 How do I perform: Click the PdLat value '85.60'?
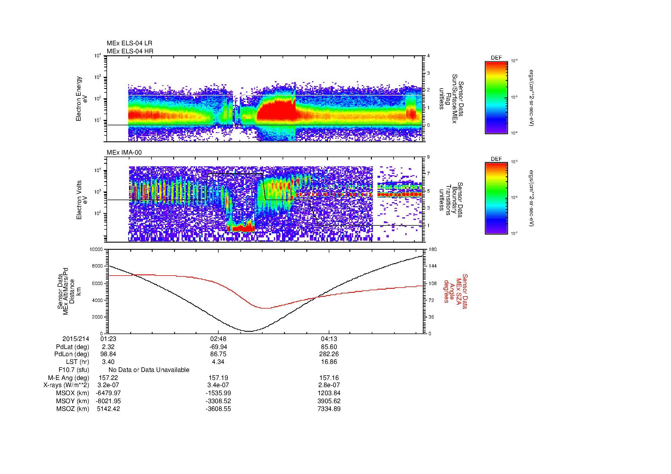329,347
